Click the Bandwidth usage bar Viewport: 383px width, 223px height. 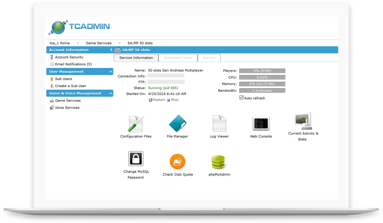262,91
